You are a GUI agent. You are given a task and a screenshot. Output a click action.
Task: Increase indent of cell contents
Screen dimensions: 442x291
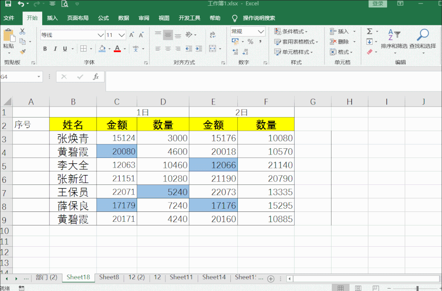pos(199,48)
